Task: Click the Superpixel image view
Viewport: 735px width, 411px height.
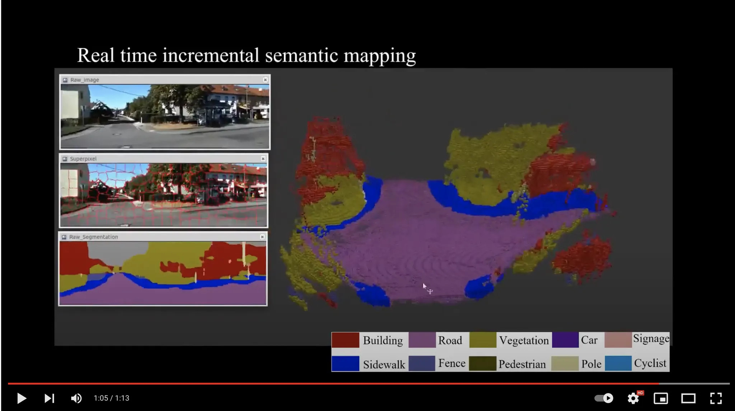Action: tap(164, 195)
